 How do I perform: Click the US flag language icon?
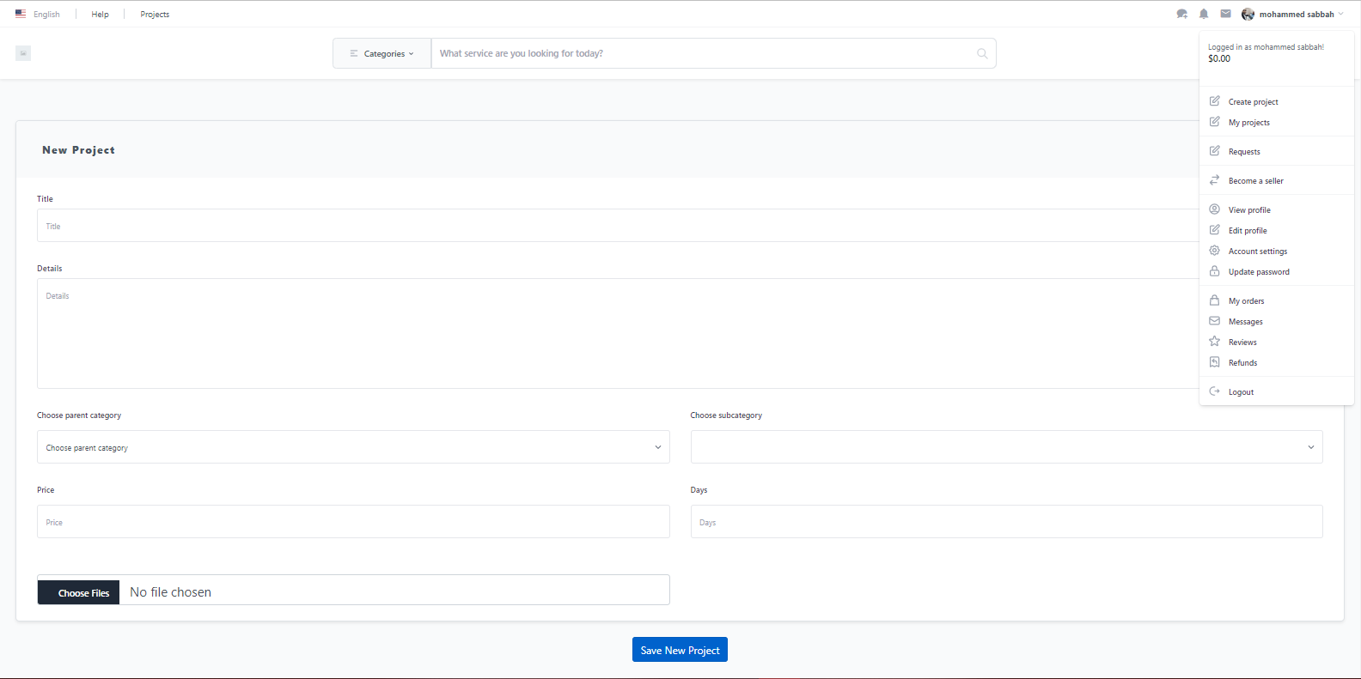point(21,14)
